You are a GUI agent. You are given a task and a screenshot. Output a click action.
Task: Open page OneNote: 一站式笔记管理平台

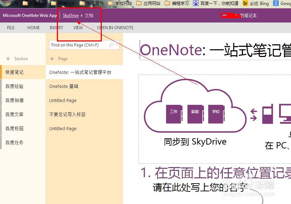[84, 72]
